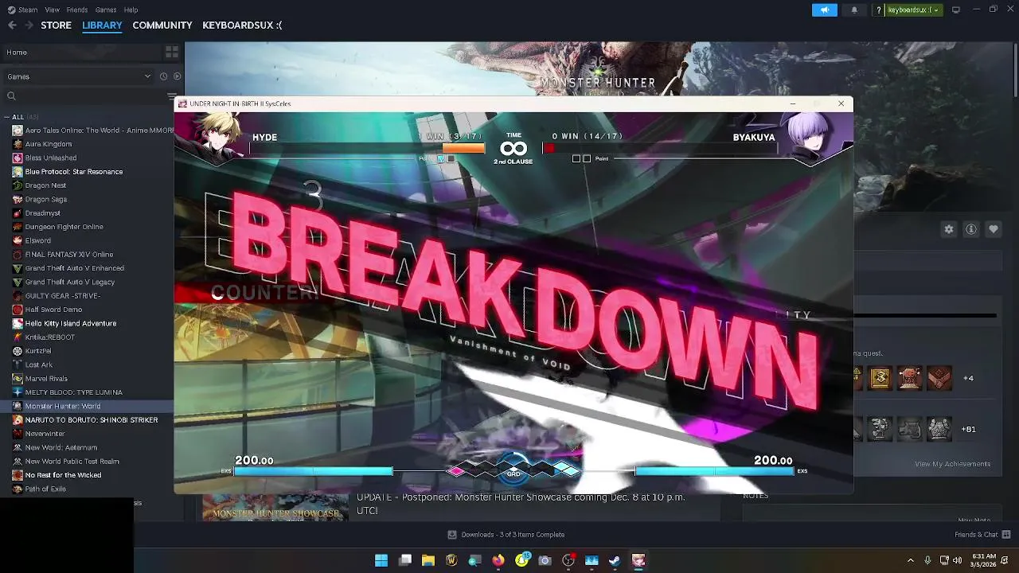Go back with Steam back arrow
This screenshot has width=1019, height=573.
(12, 25)
